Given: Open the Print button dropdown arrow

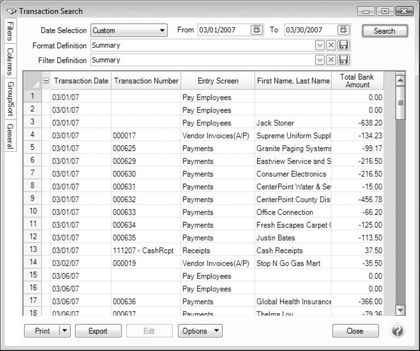Looking at the screenshot, I should click(65, 331).
